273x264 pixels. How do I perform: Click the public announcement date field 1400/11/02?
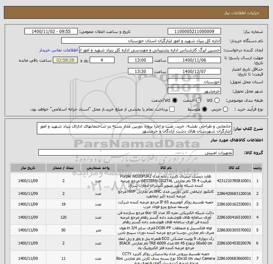coord(51,32)
